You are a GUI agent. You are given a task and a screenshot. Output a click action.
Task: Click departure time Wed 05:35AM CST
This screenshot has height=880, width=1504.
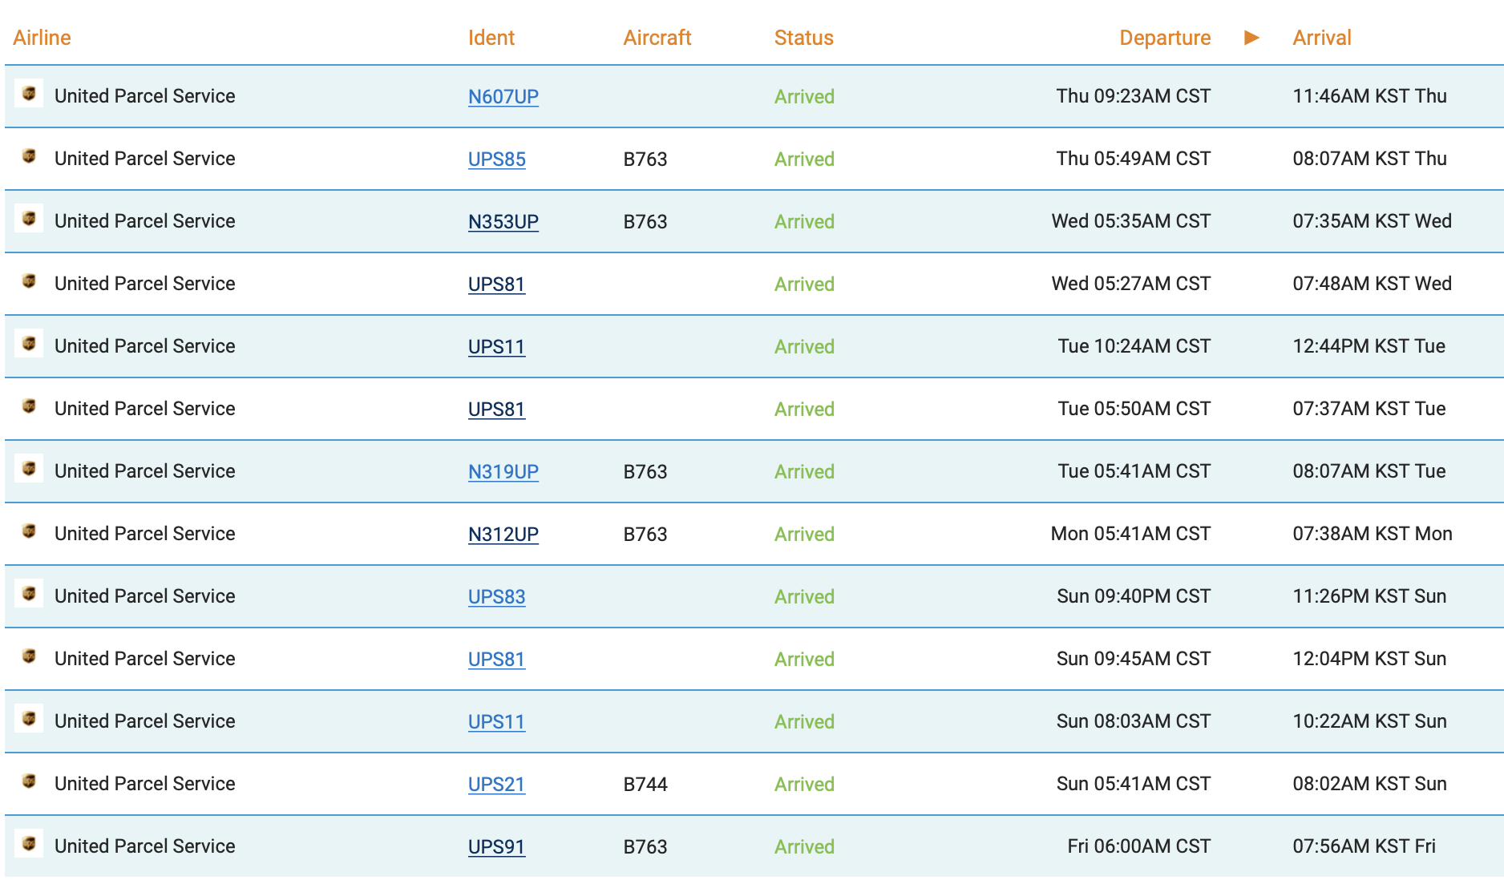[1131, 221]
